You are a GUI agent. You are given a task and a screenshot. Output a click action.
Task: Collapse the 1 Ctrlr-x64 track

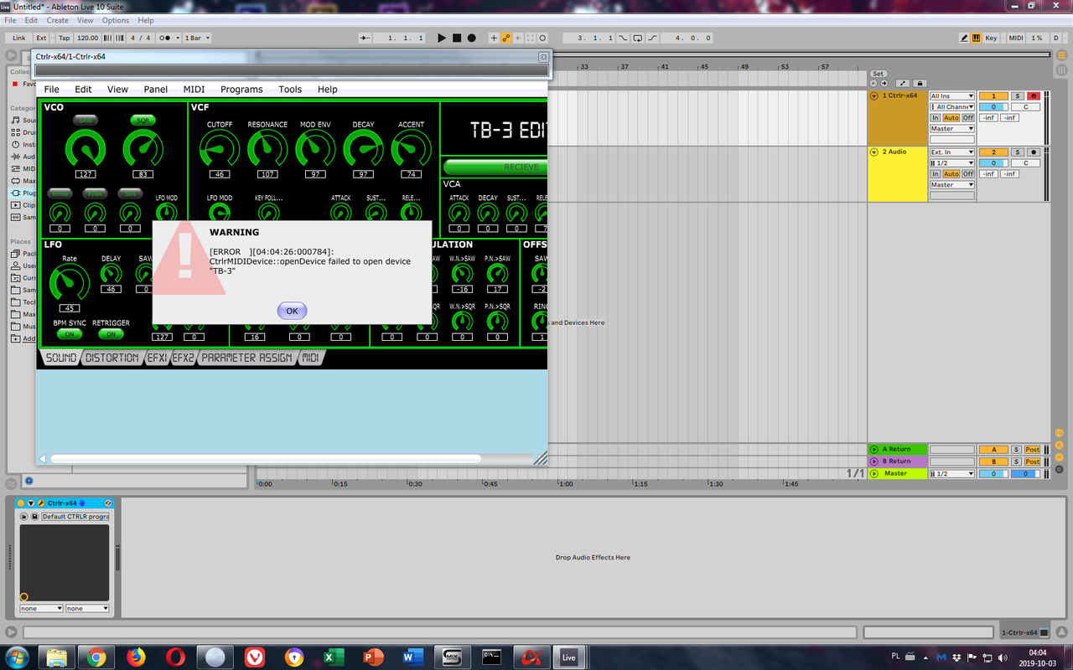(874, 95)
